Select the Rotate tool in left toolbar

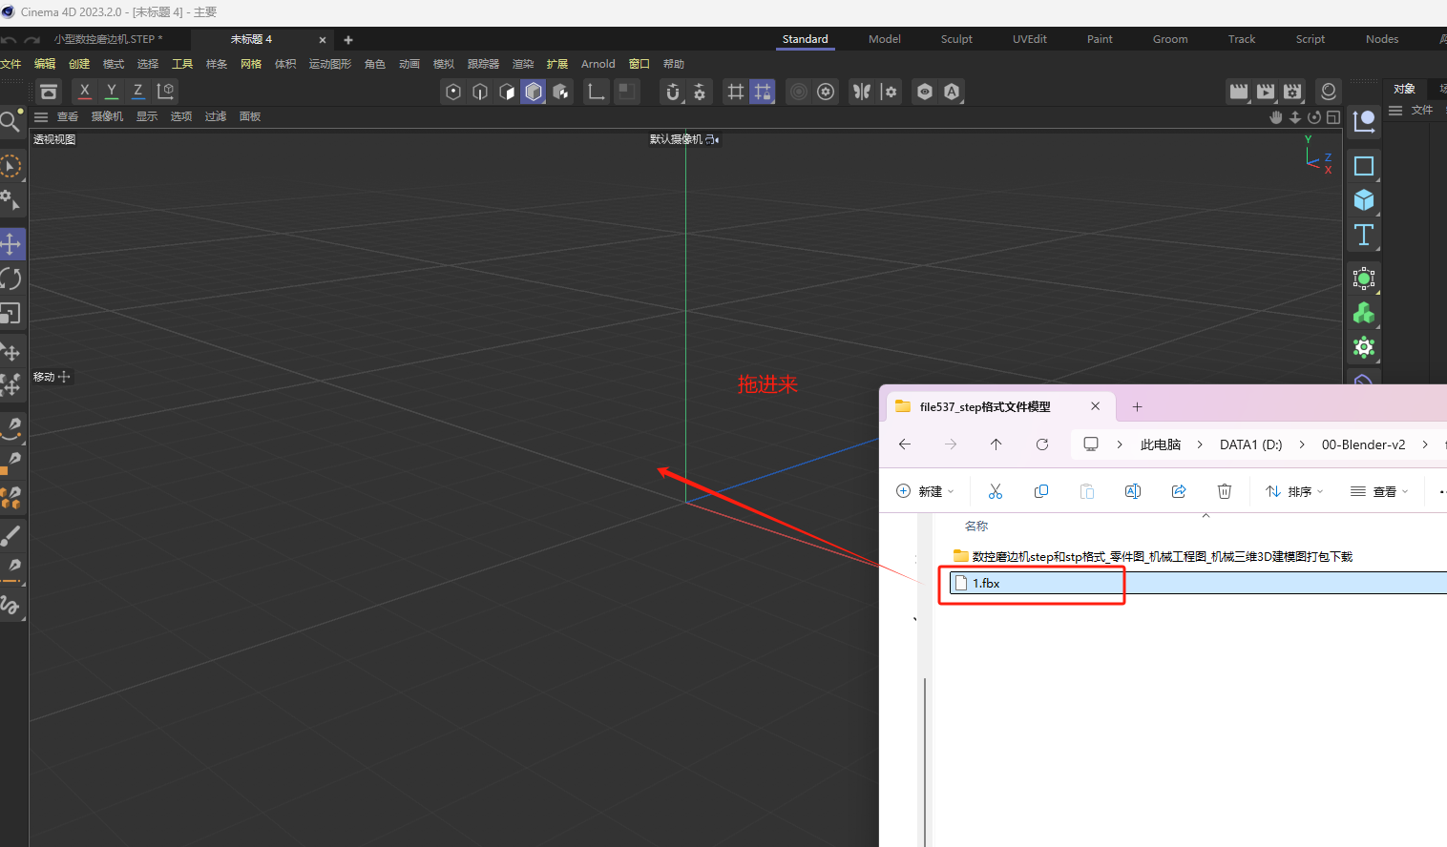[x=11, y=279]
